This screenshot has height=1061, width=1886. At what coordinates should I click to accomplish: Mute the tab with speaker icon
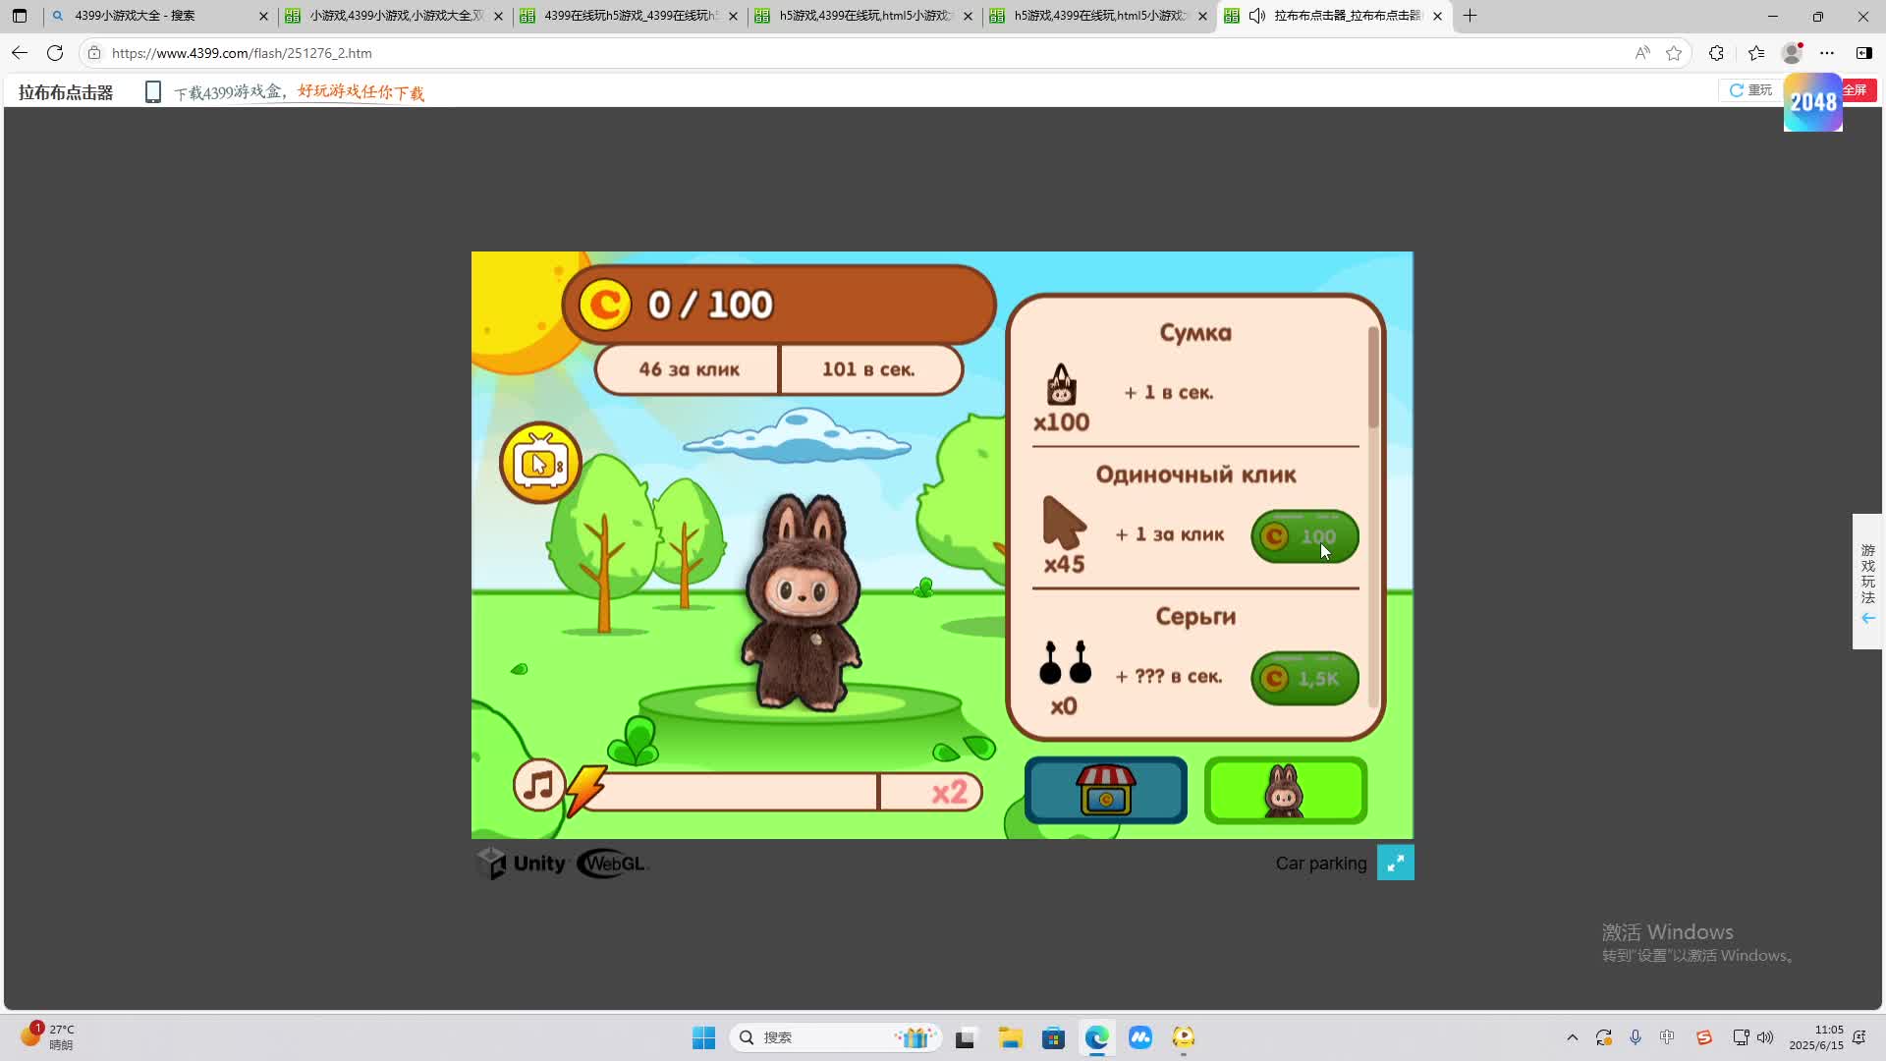[1256, 16]
